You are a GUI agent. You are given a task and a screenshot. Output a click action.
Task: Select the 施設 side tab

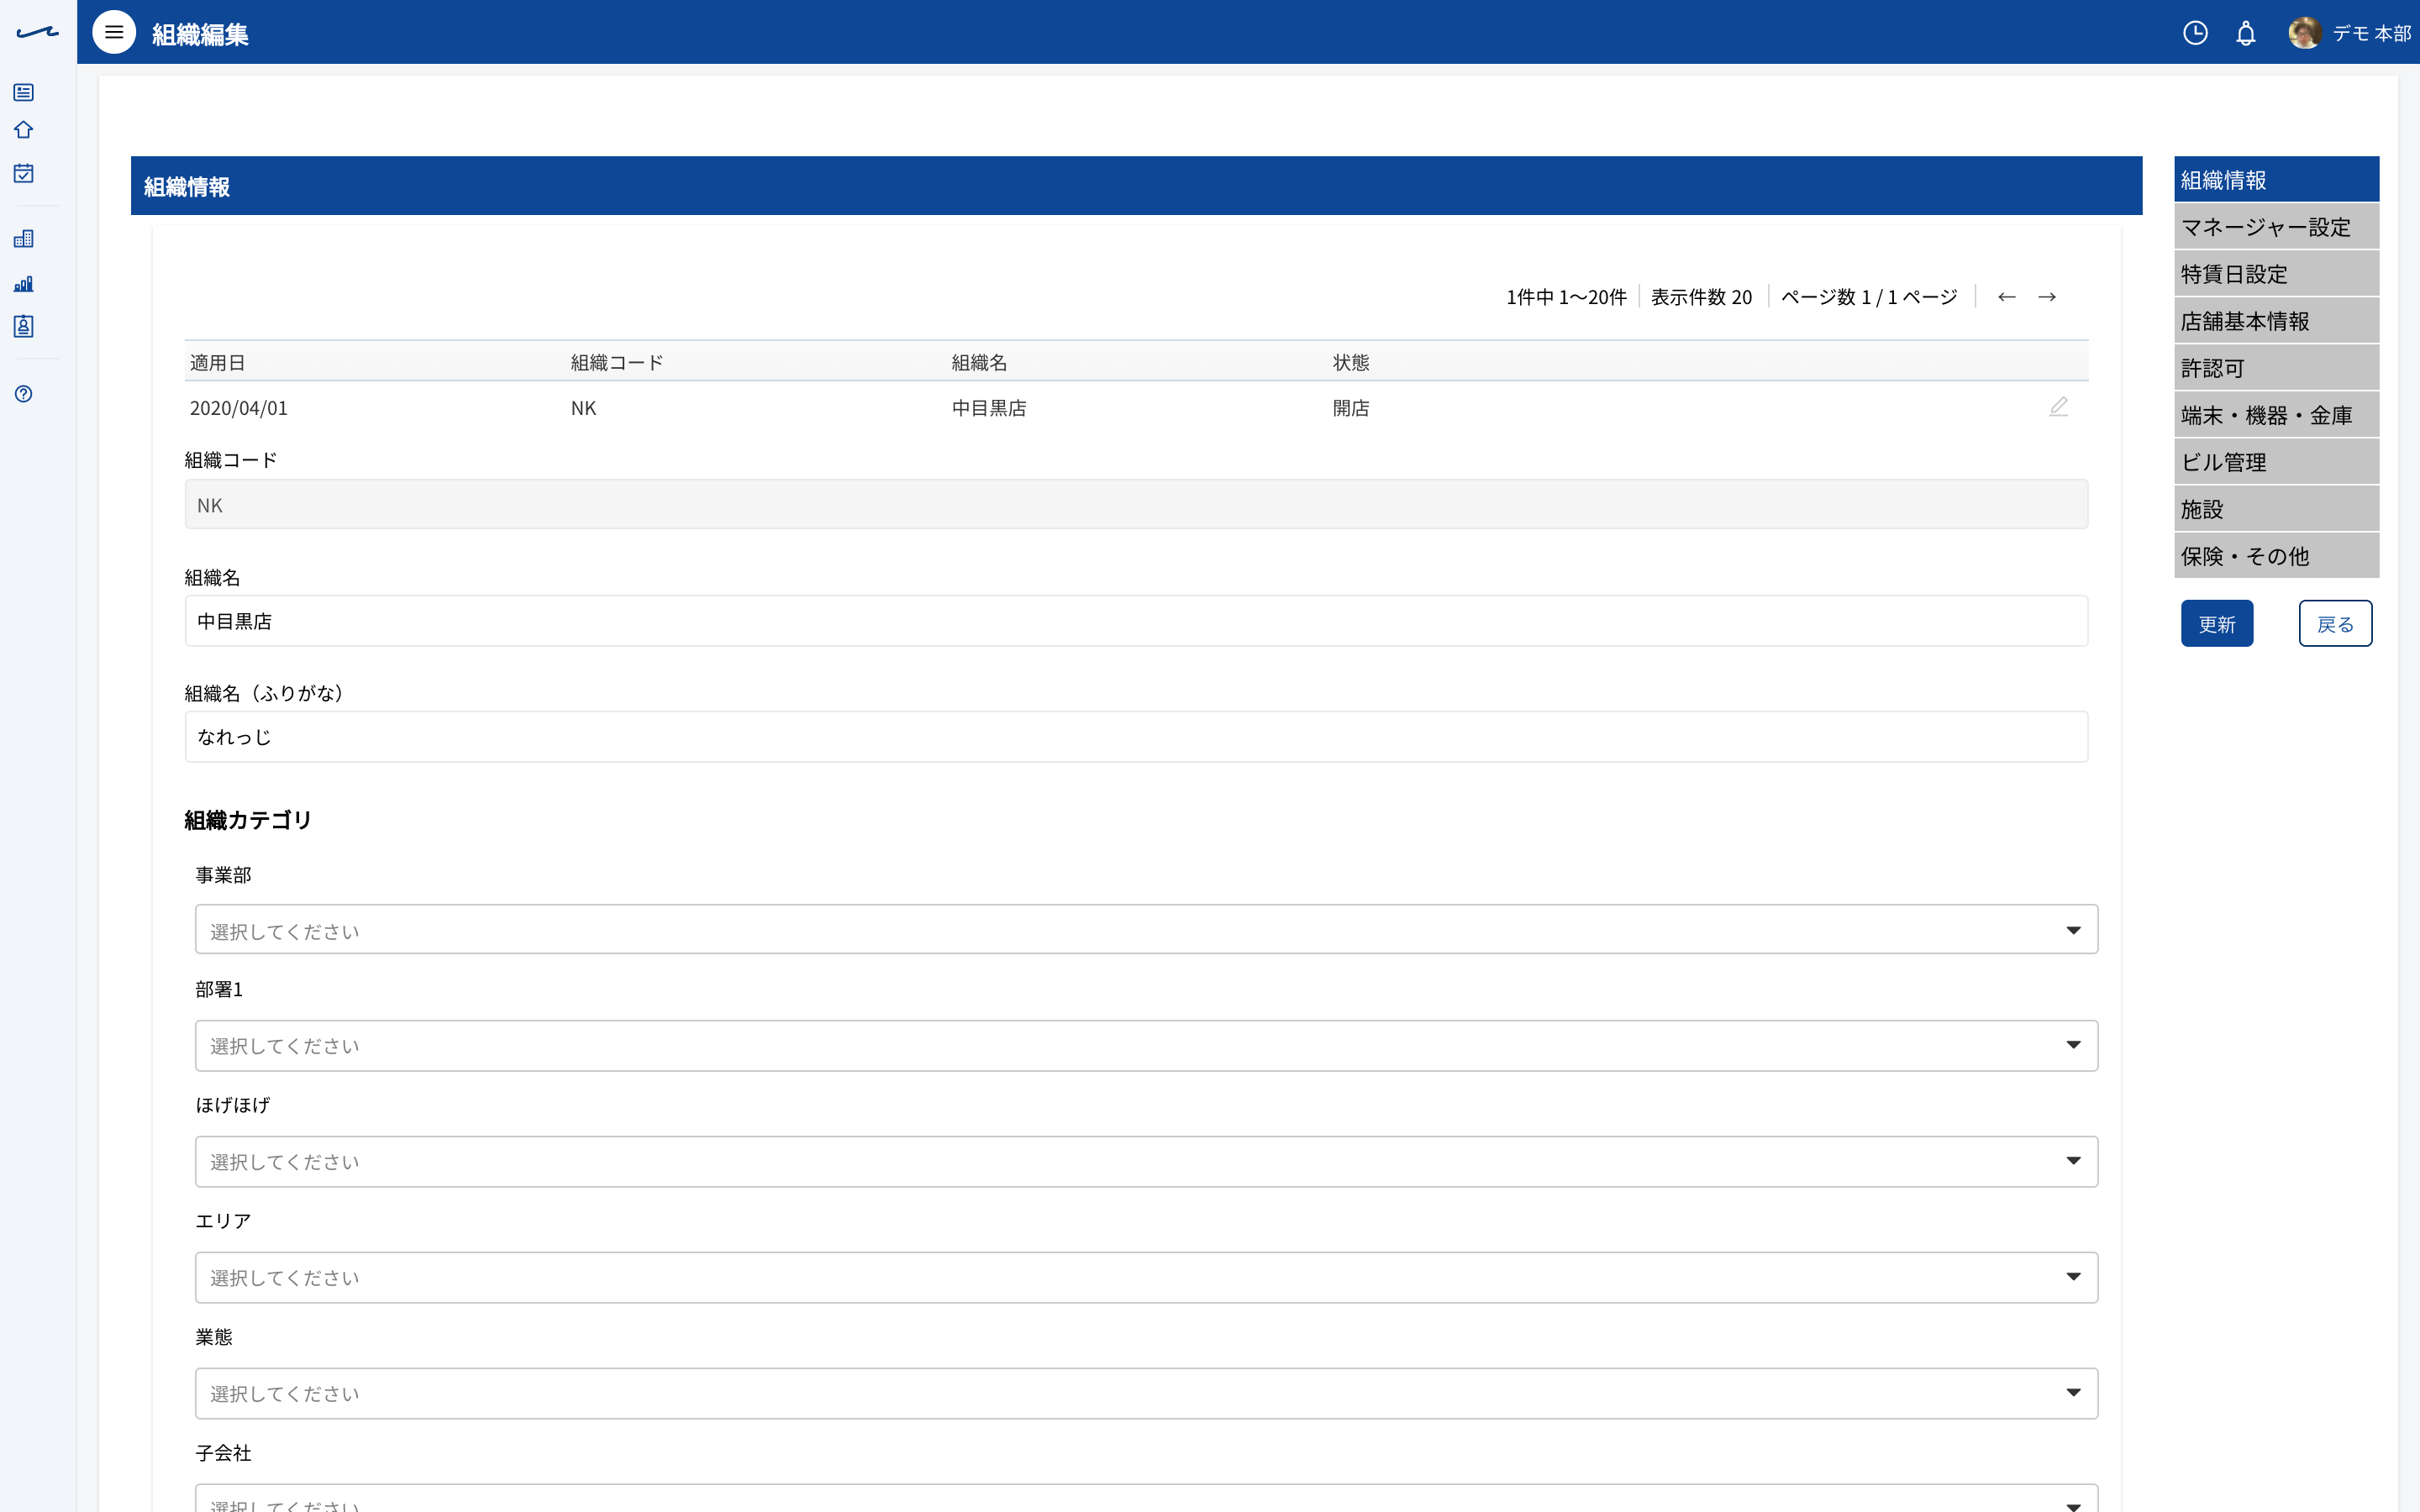tap(2276, 509)
